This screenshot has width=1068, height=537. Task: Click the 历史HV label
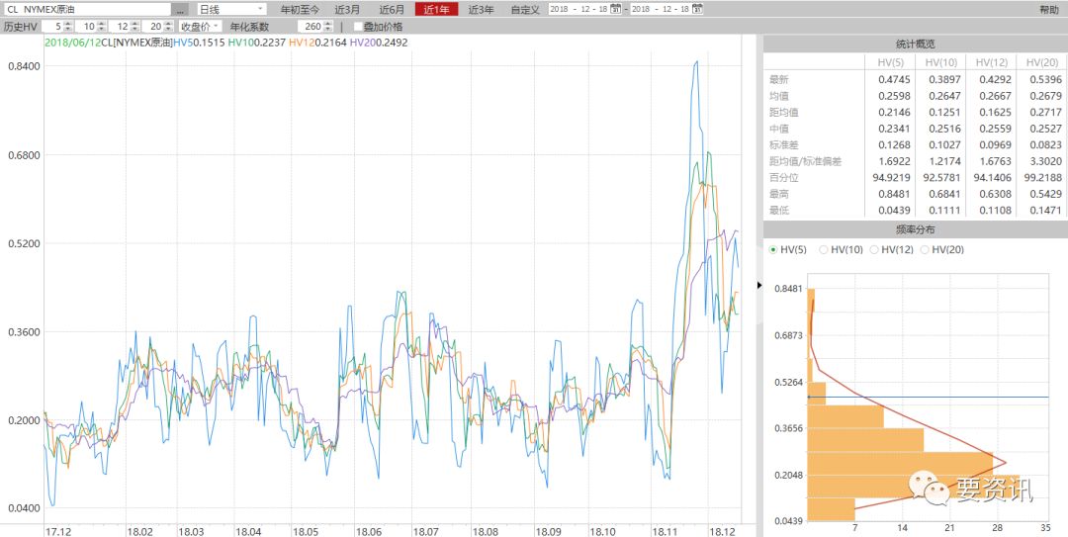tap(21, 27)
